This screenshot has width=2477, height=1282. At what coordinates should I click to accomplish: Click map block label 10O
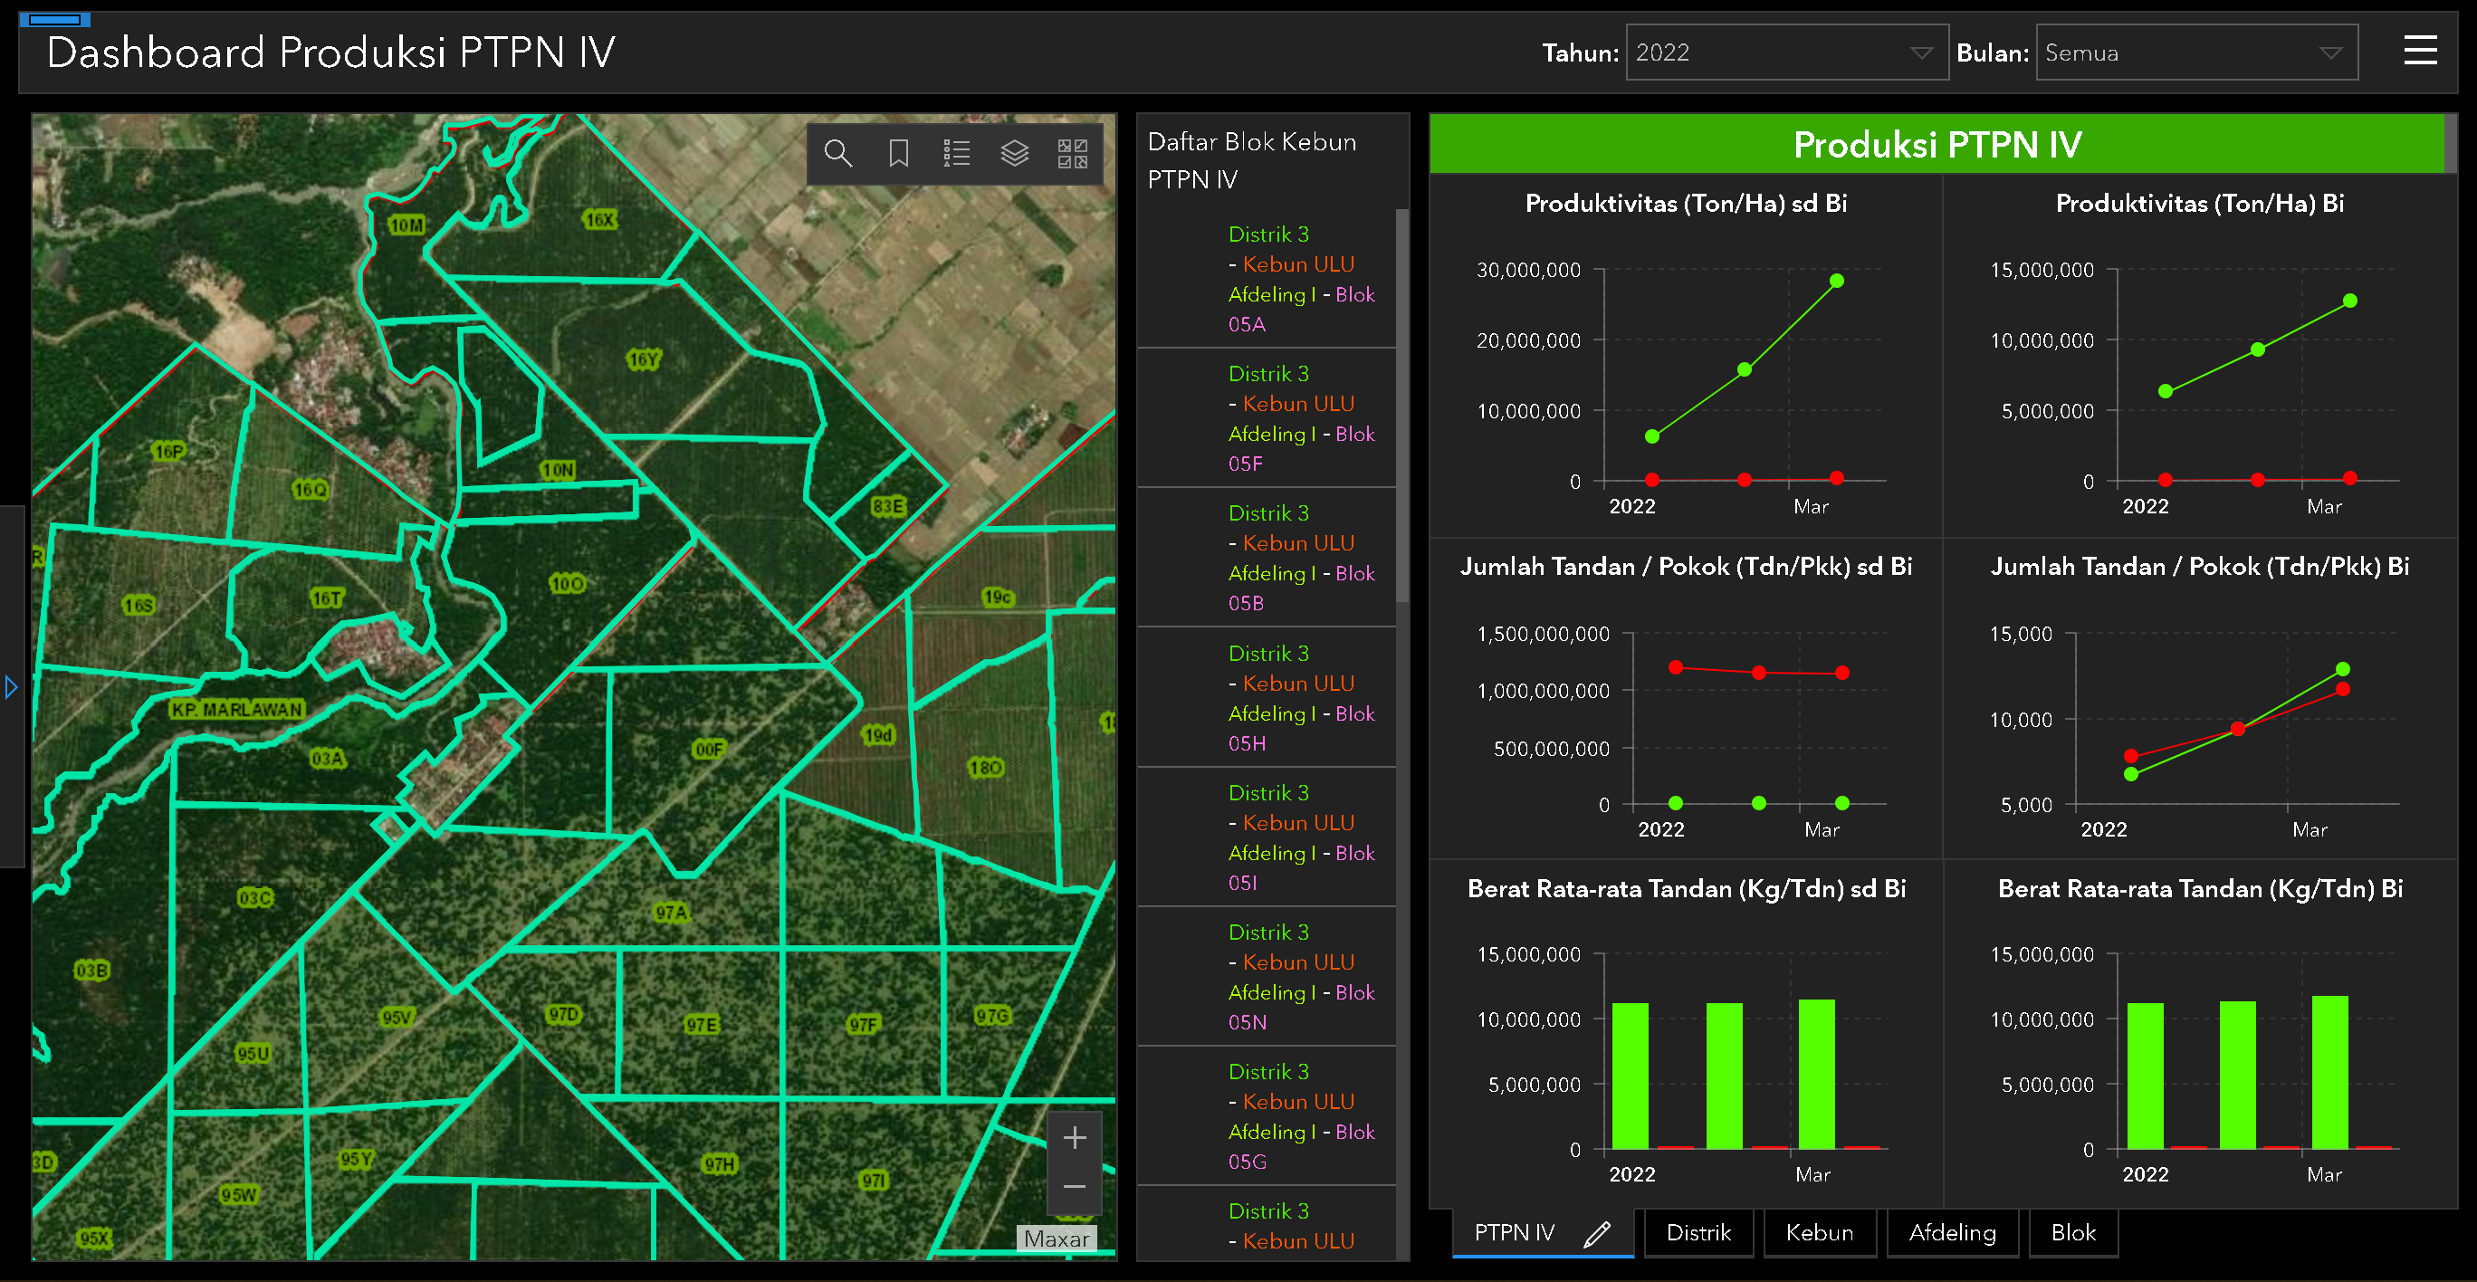[x=568, y=583]
